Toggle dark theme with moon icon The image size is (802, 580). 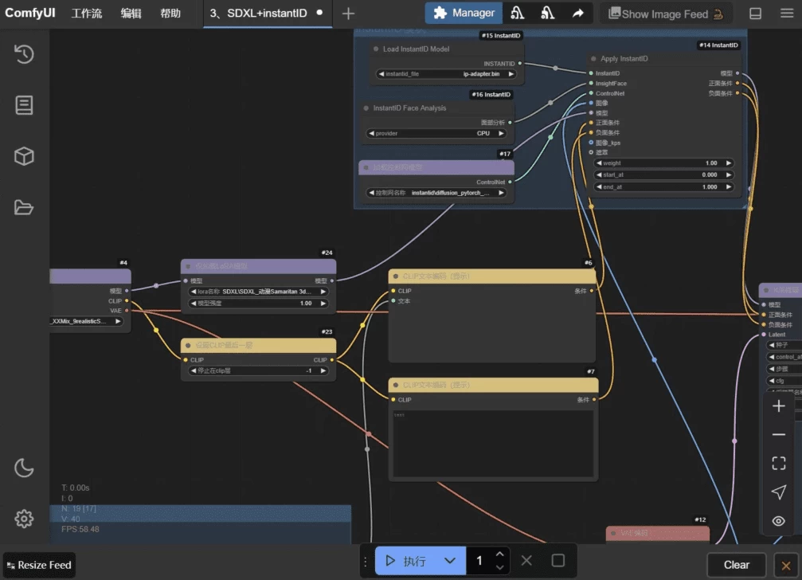[24, 468]
